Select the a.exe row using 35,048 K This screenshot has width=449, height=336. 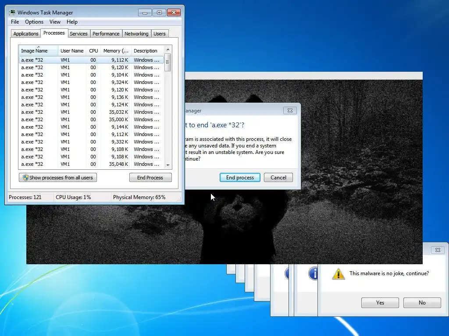point(91,164)
